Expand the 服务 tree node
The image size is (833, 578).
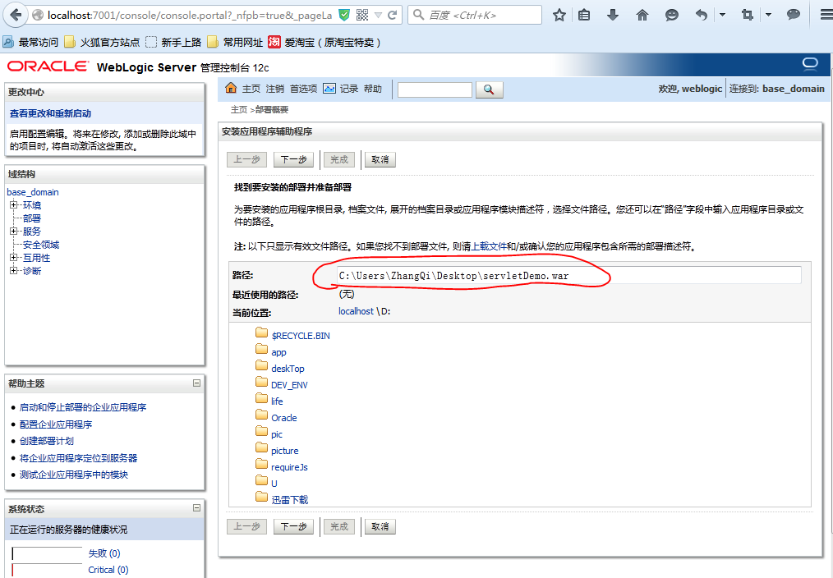(x=13, y=231)
